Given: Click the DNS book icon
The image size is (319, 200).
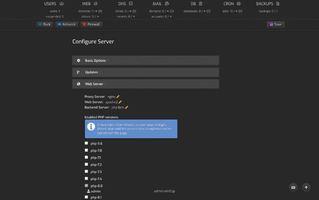Looking at the screenshot, I should [131, 4].
